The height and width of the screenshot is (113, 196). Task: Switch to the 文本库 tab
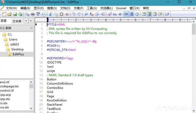17,21
